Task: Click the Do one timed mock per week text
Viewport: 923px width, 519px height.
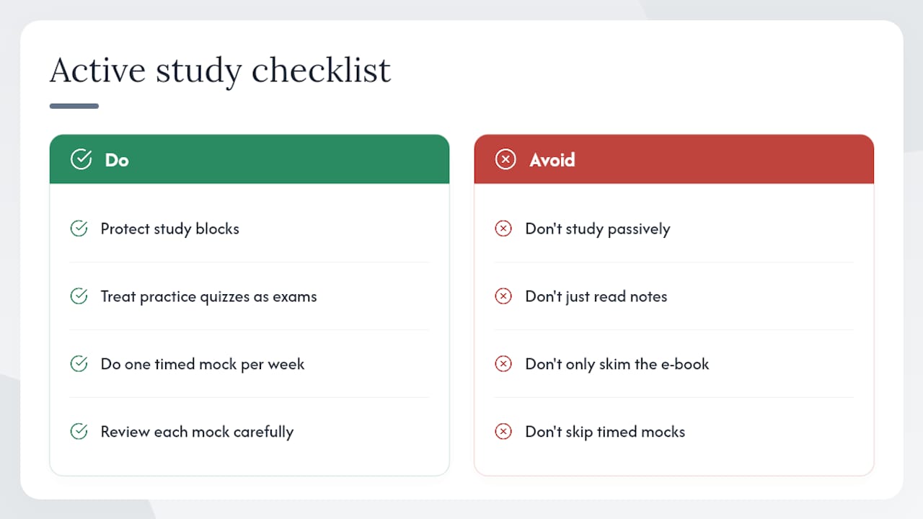Action: pos(203,365)
